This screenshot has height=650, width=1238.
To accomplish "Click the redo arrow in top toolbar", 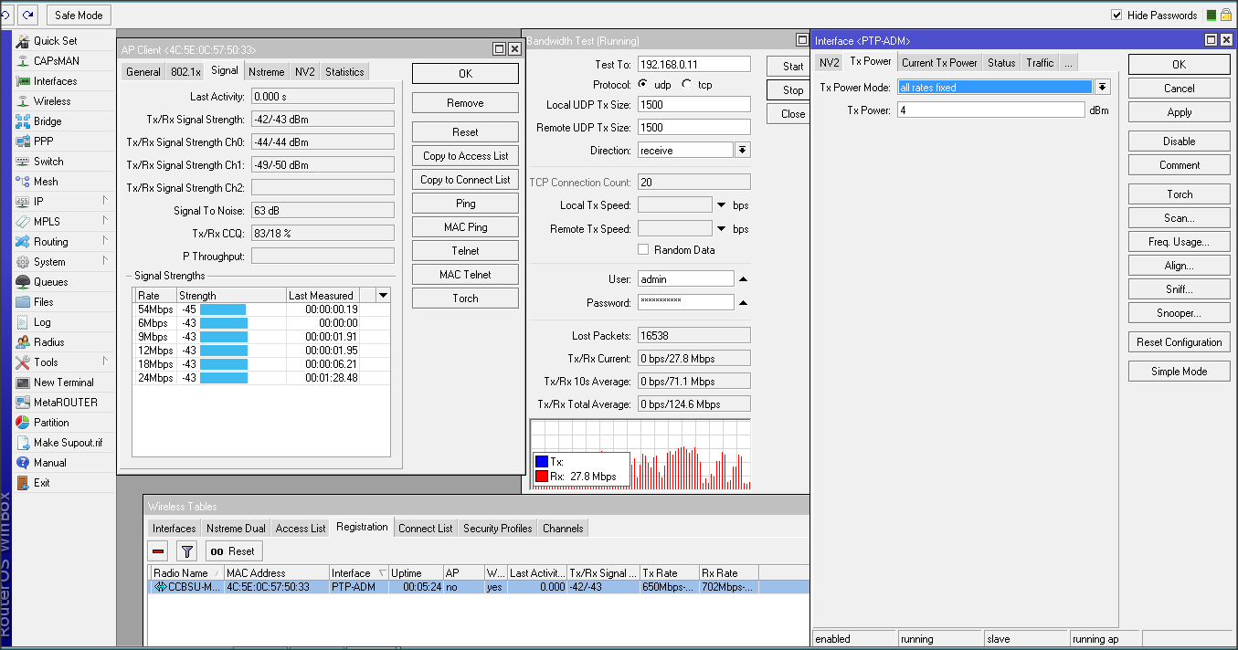I will tap(27, 16).
